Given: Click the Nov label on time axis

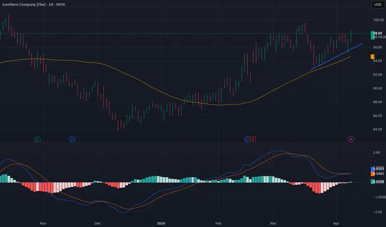Looking at the screenshot, I should (x=43, y=223).
